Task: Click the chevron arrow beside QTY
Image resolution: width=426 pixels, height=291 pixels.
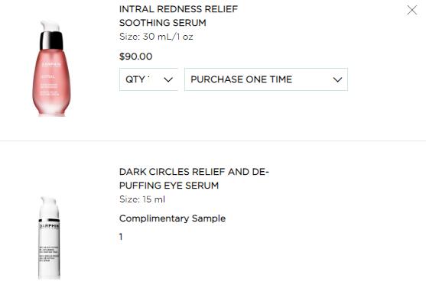Action: click(x=168, y=79)
